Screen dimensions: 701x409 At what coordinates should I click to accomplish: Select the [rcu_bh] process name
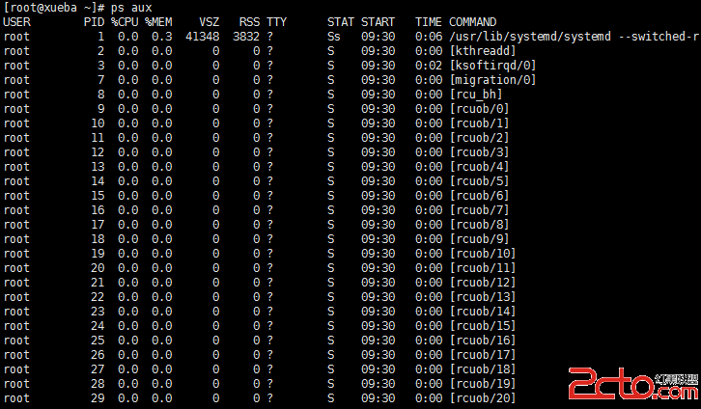point(476,95)
